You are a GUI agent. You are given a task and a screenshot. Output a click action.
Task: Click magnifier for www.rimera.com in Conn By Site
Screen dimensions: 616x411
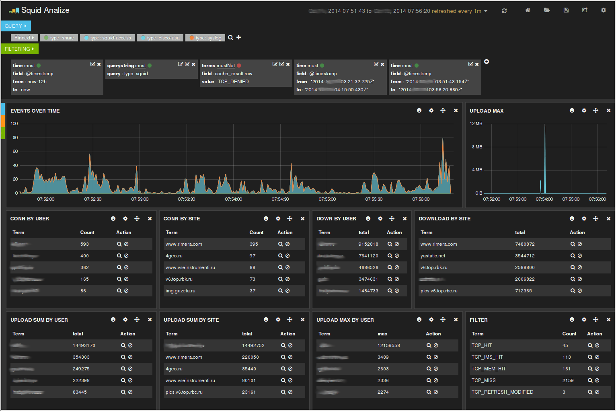[280, 244]
